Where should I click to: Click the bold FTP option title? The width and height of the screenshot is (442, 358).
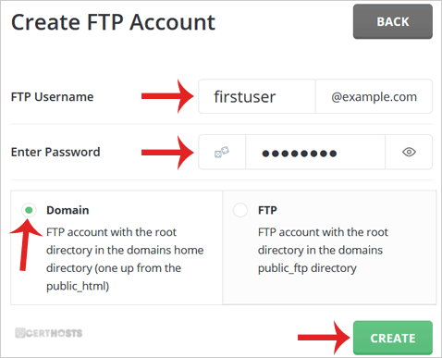(x=267, y=210)
